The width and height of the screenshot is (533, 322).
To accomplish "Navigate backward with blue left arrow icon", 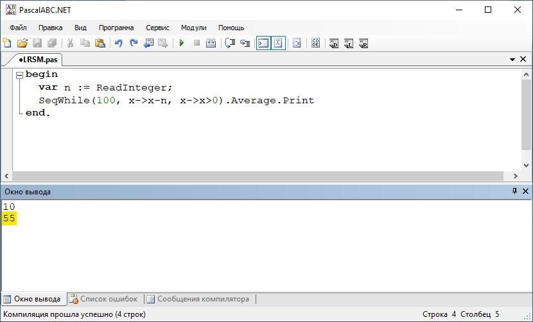I will point(148,43).
